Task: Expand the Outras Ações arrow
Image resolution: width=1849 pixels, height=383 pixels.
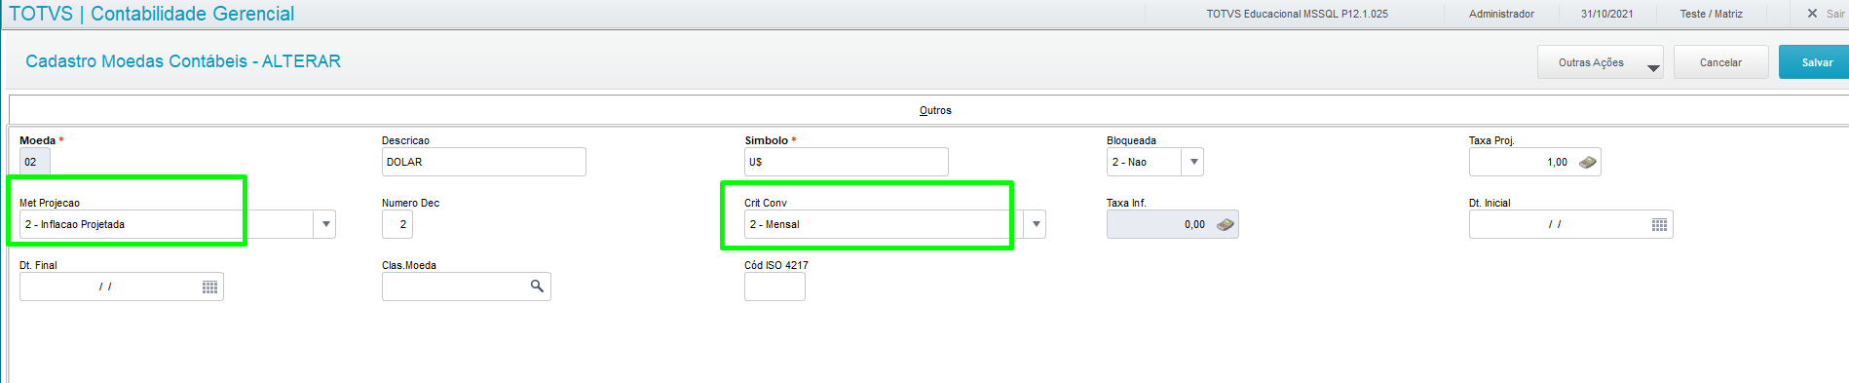Action: [1653, 67]
